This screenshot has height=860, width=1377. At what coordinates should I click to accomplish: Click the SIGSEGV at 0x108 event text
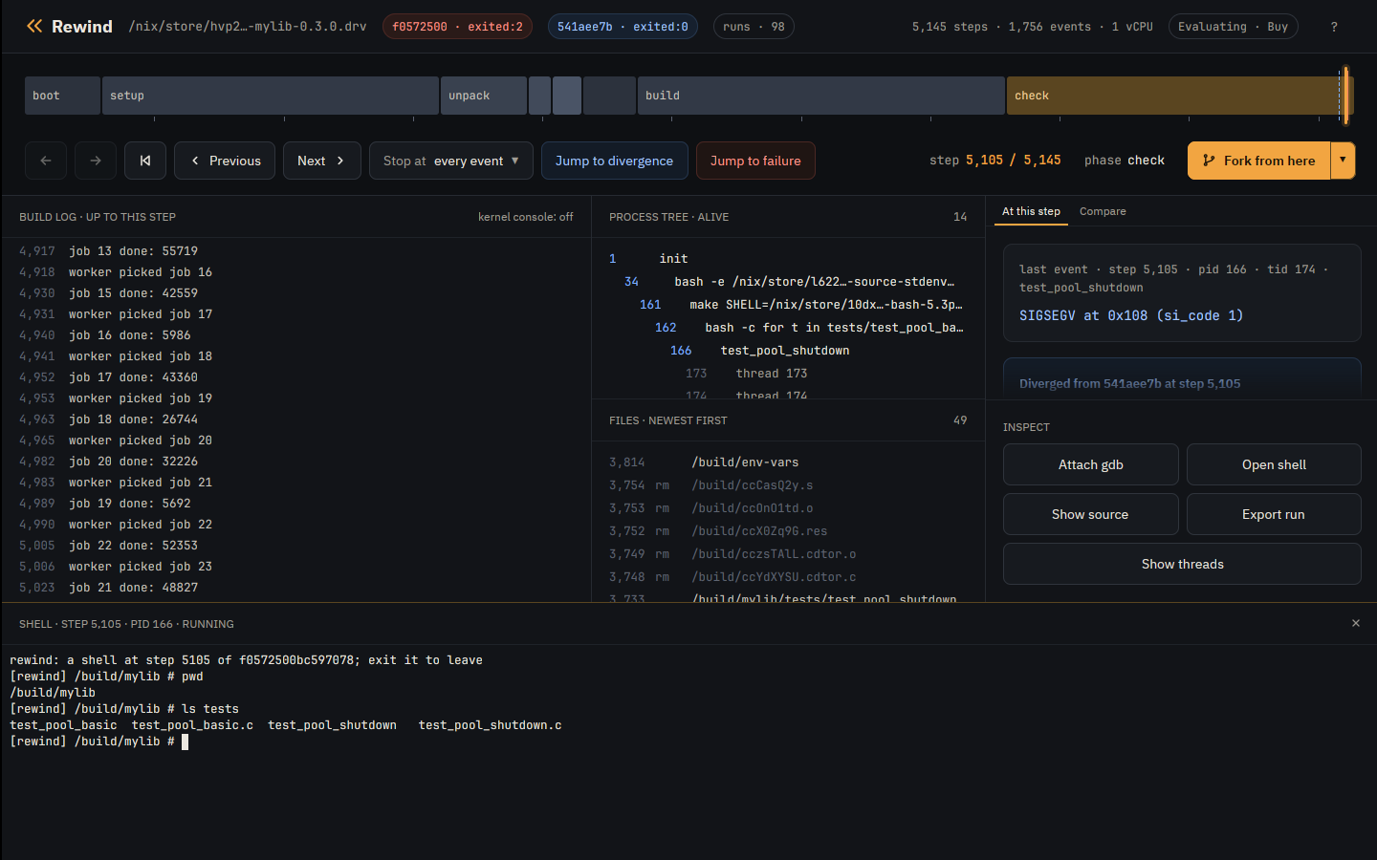tap(1131, 315)
